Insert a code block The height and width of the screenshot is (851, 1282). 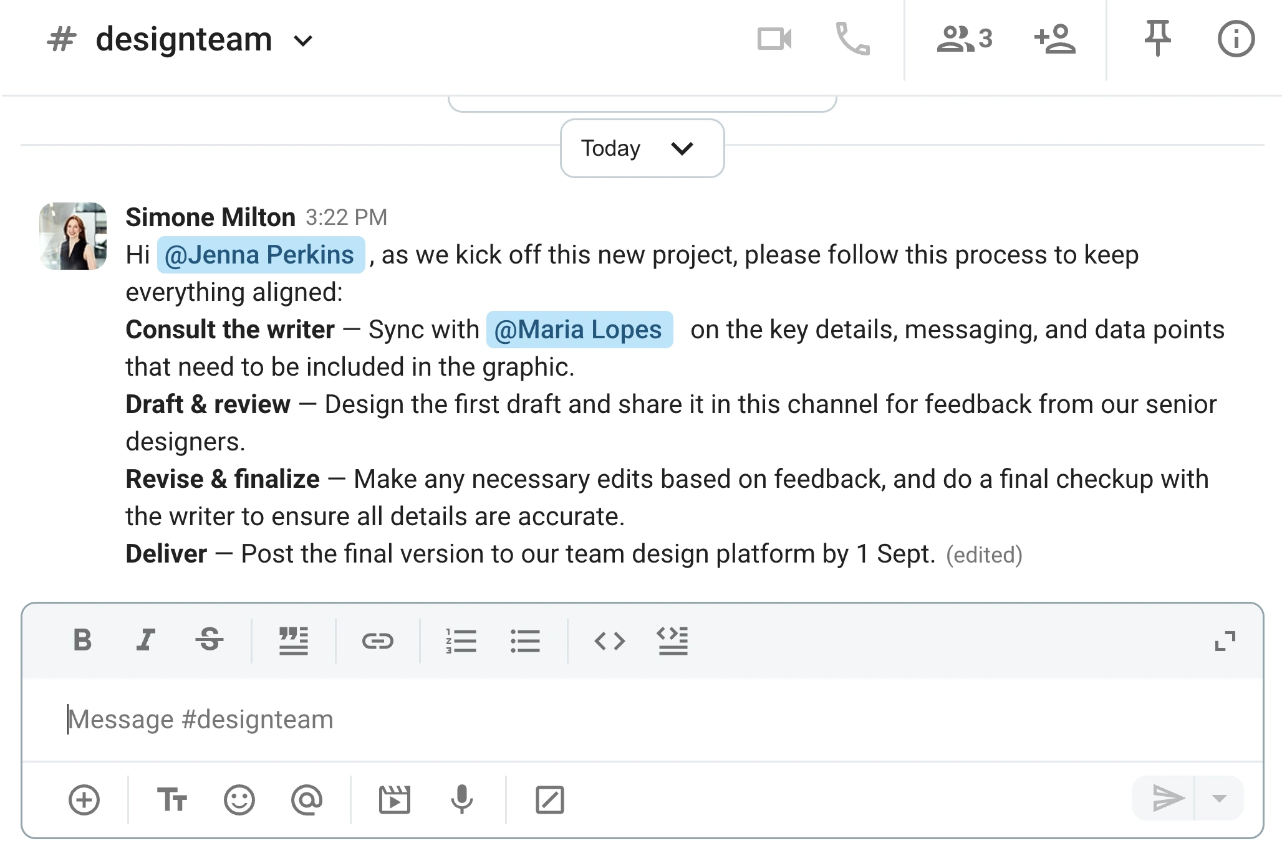[x=673, y=640]
